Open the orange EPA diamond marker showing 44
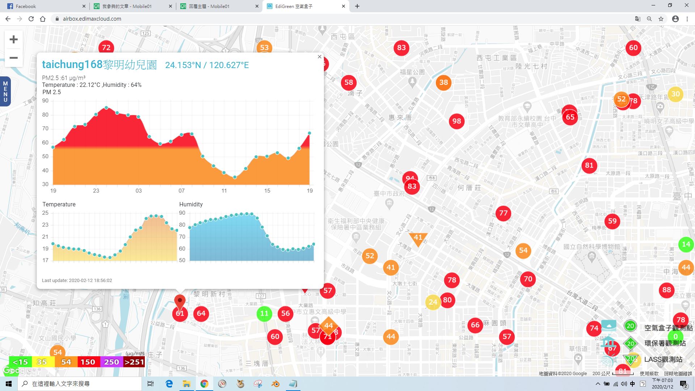 click(328, 325)
